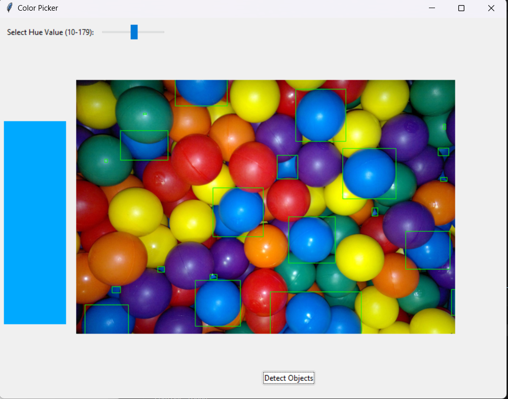The height and width of the screenshot is (399, 508).
Task: Click the ball pit image with detection boxes
Action: [x=265, y=207]
